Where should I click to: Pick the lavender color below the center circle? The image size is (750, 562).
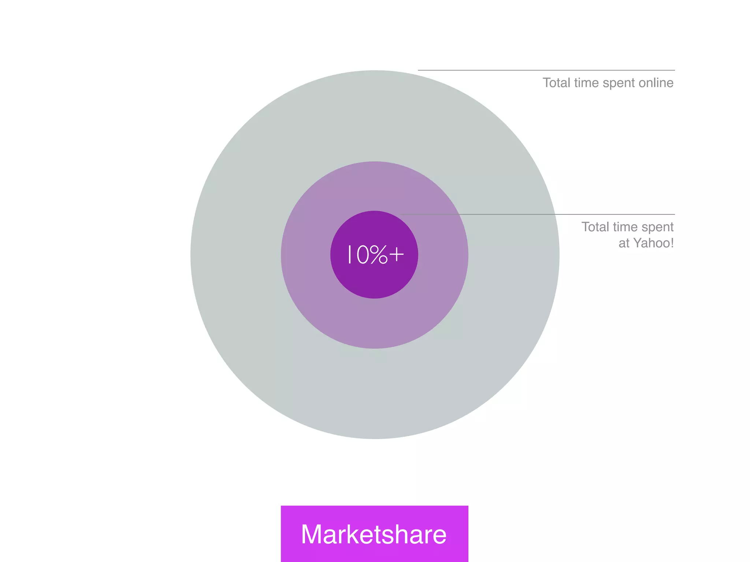click(x=374, y=324)
